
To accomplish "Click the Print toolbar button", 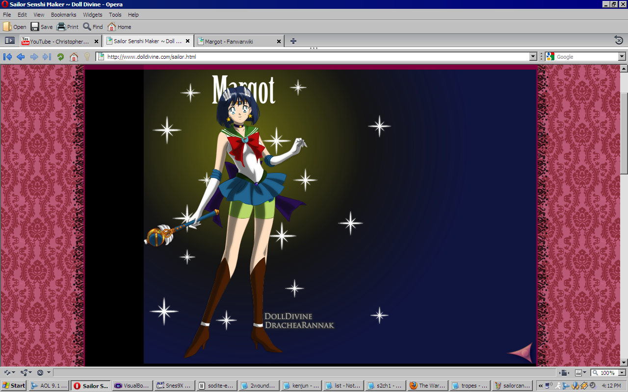I will [68, 27].
